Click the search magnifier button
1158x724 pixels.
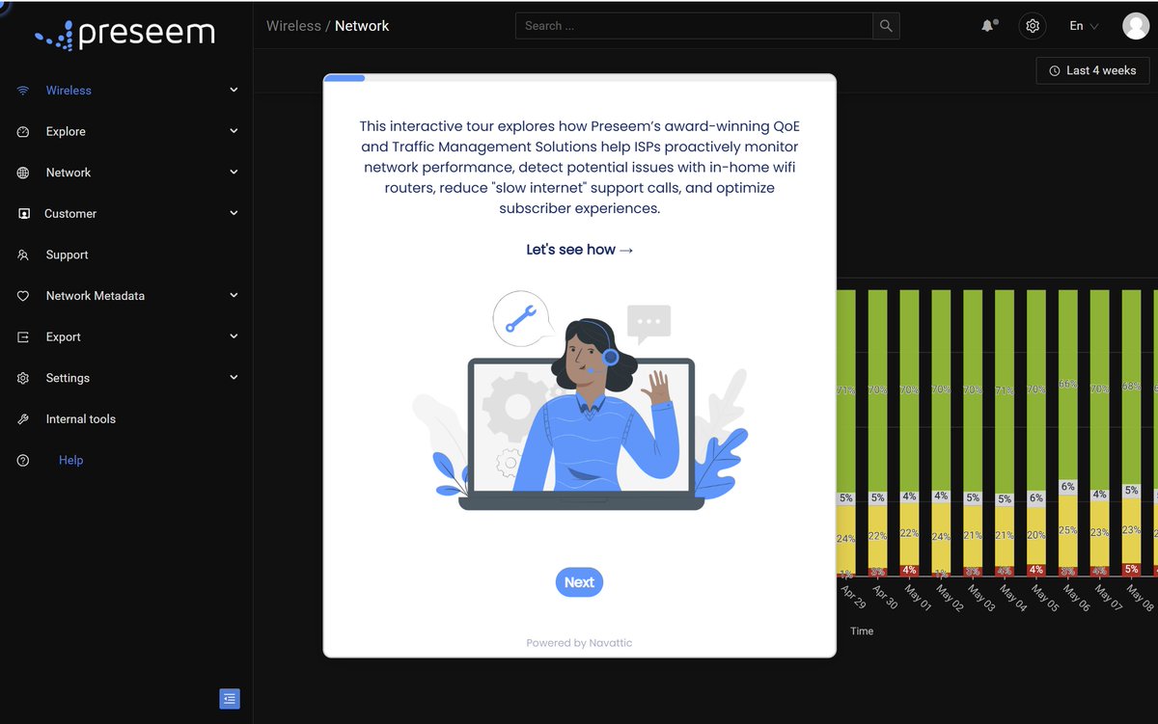pos(886,26)
